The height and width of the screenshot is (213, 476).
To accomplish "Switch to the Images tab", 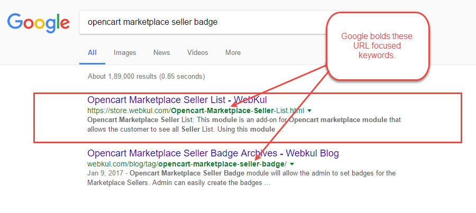I will pos(125,52).
